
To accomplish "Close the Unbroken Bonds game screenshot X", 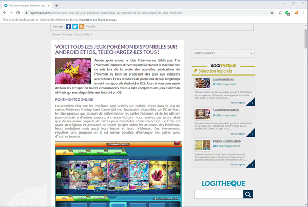I will click(x=177, y=142).
